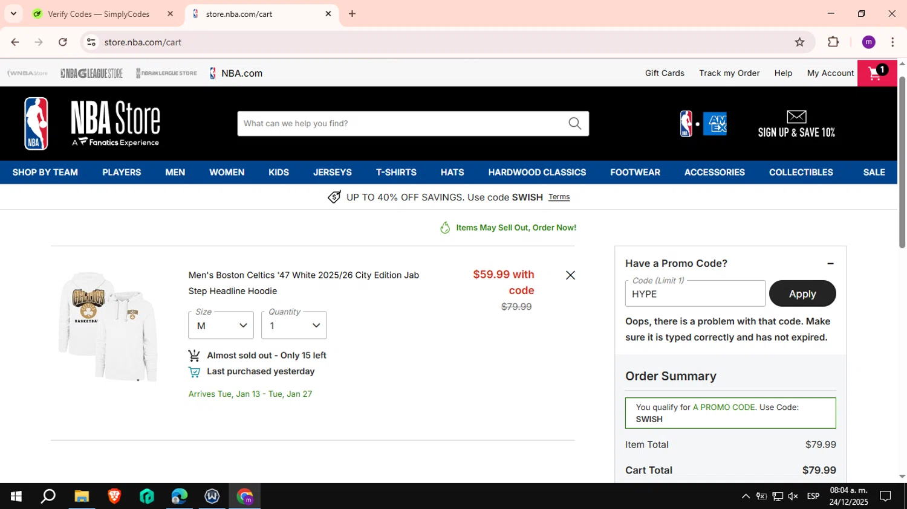Open the Collectibles menu
The width and height of the screenshot is (907, 509).
click(x=801, y=173)
